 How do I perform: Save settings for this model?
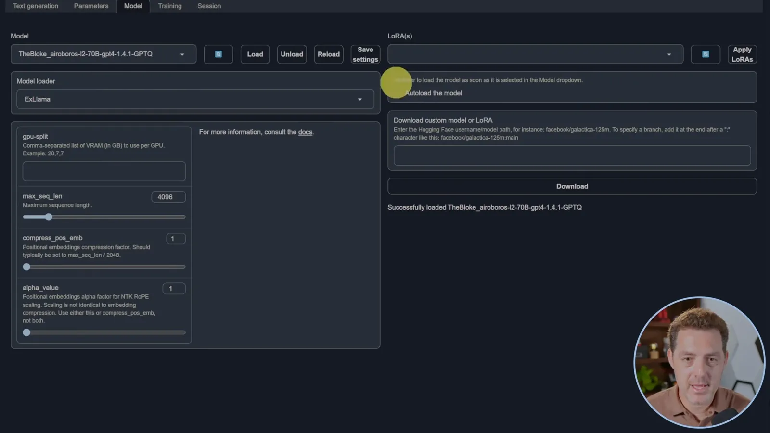(365, 54)
